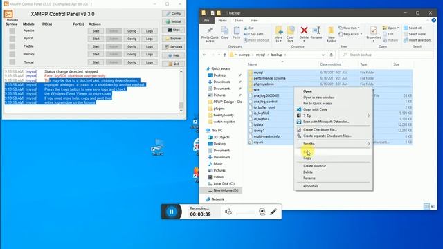Viewport: 443px width, 249px height.
Task: Open Netstat in XAMPP panel
Action: click(x=173, y=21)
